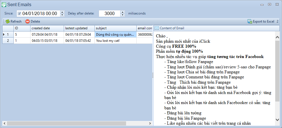Click the grid's horizontal scrollbar right arrow

[150, 123]
